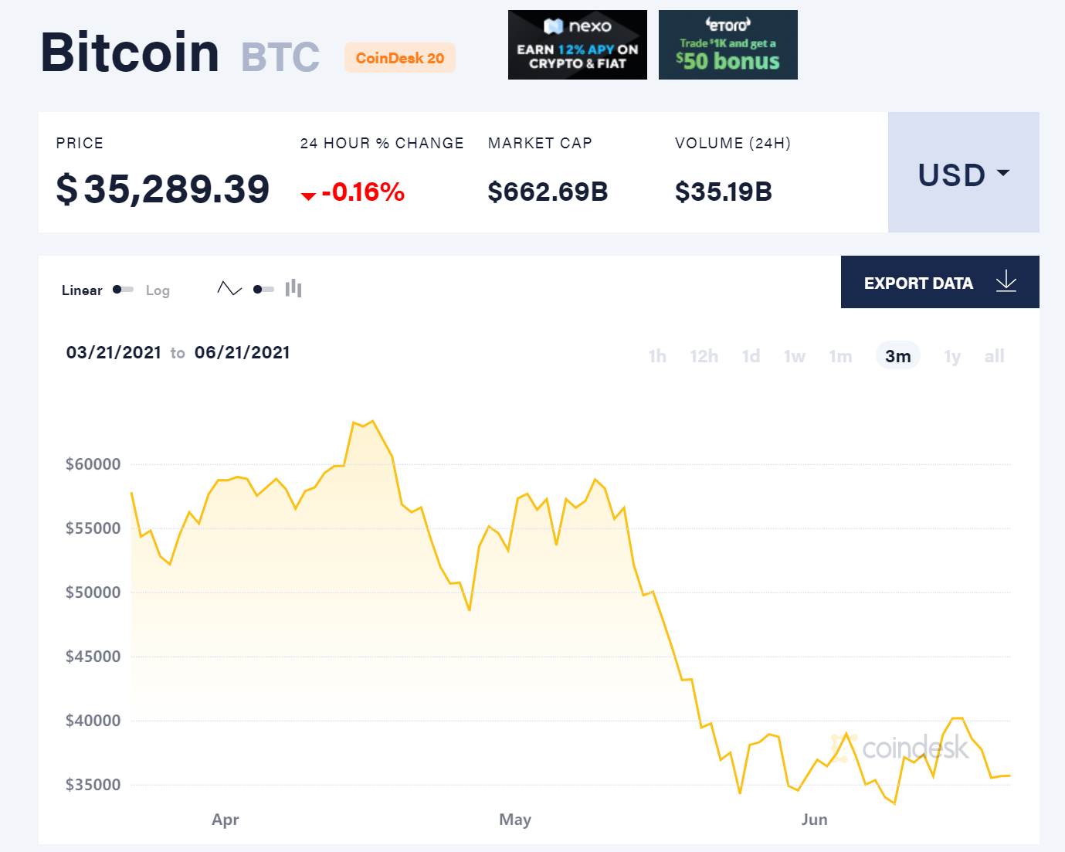This screenshot has width=1065, height=852.
Task: Toggle line/candlestick chart type switch
Action: coord(263,290)
